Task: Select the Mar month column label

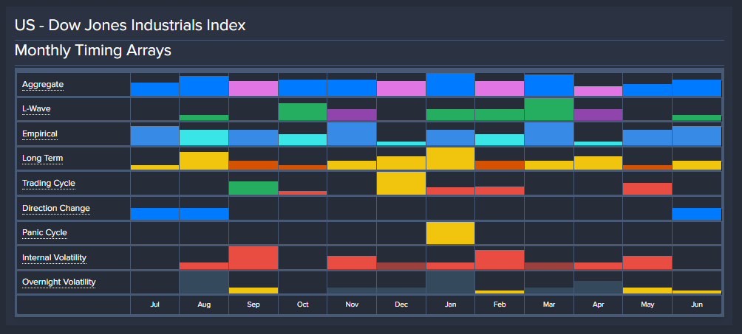Action: (548, 305)
